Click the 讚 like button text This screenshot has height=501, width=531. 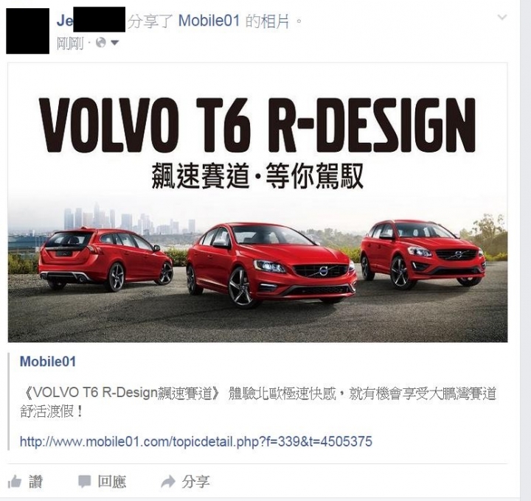coord(36,482)
